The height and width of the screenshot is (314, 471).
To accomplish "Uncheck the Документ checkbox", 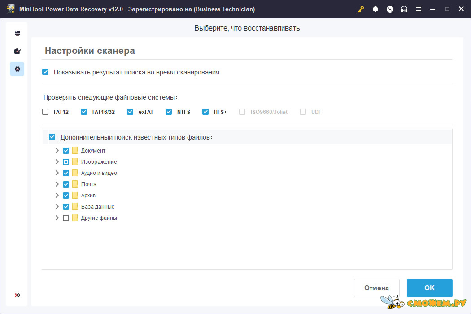I will tap(66, 151).
